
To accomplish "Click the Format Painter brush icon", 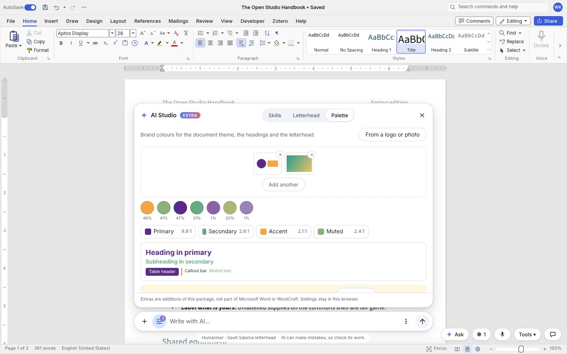I will (x=29, y=50).
